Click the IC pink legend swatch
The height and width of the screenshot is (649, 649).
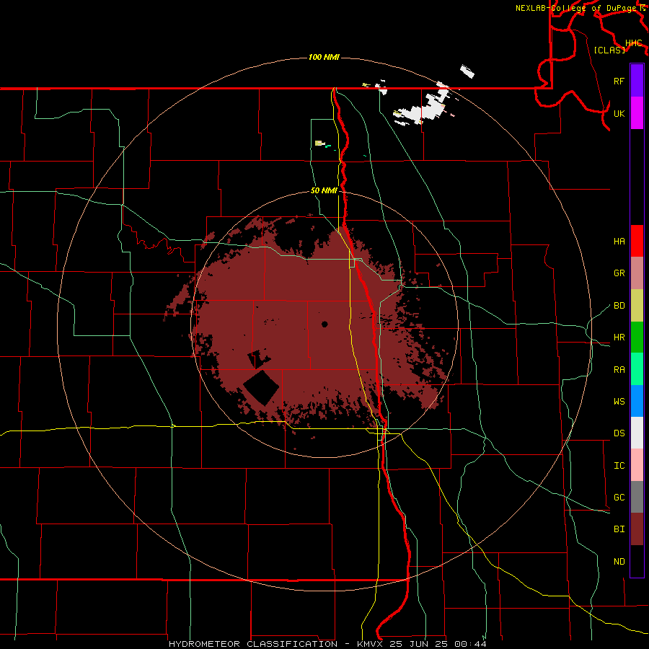[637, 465]
